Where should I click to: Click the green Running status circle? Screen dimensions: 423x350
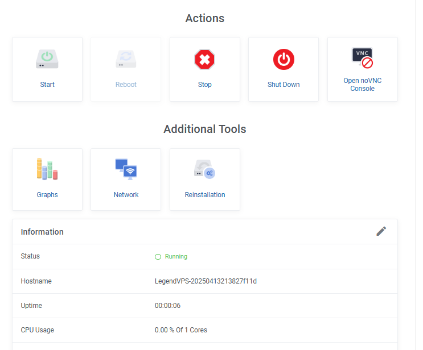pyautogui.click(x=158, y=257)
